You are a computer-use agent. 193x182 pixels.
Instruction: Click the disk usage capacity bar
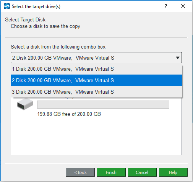coord(103,104)
